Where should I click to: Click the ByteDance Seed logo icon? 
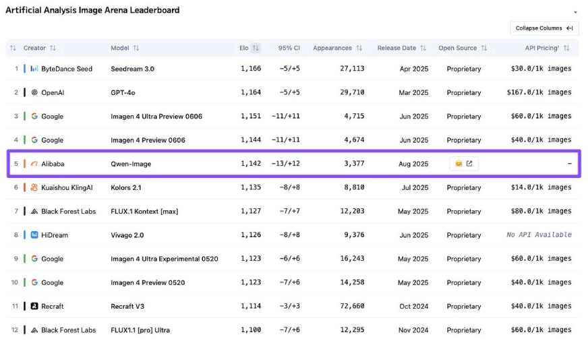tap(34, 69)
